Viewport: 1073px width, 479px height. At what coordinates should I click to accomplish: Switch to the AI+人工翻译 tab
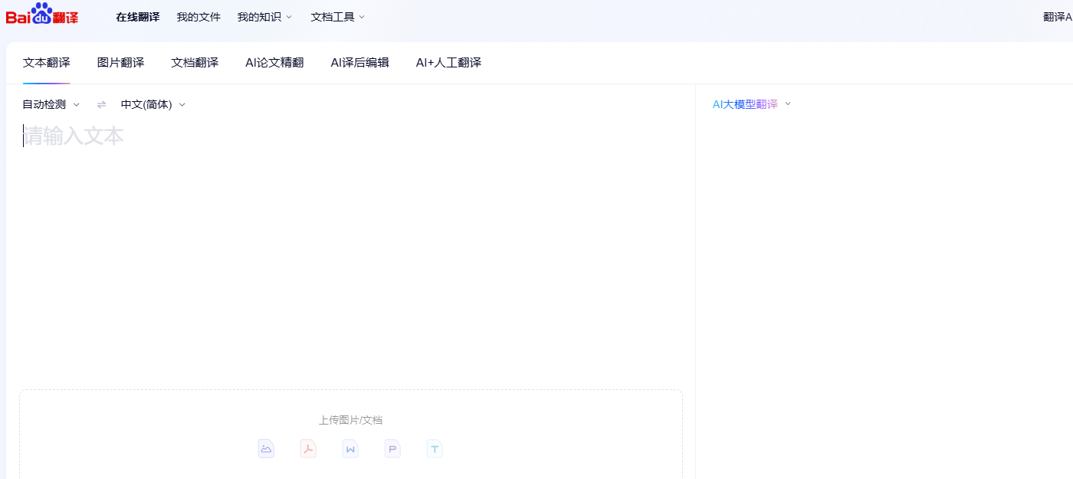click(448, 63)
